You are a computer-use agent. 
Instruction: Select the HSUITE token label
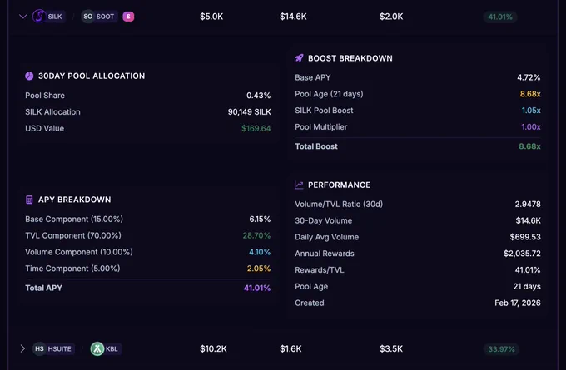pos(60,348)
